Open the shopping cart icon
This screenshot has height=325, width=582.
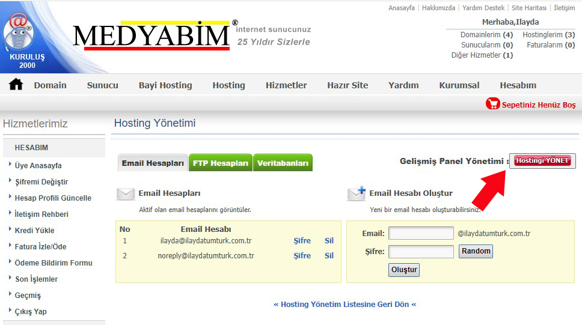click(x=492, y=104)
